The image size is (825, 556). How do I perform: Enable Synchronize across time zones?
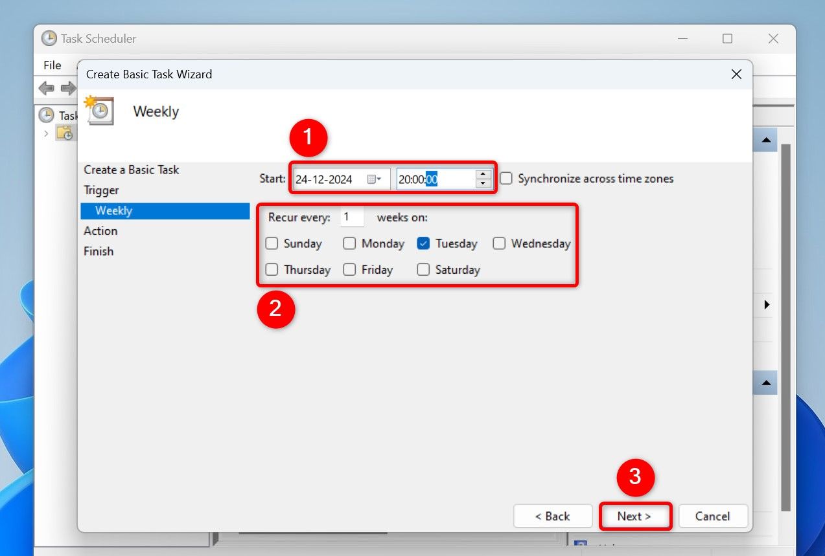506,179
